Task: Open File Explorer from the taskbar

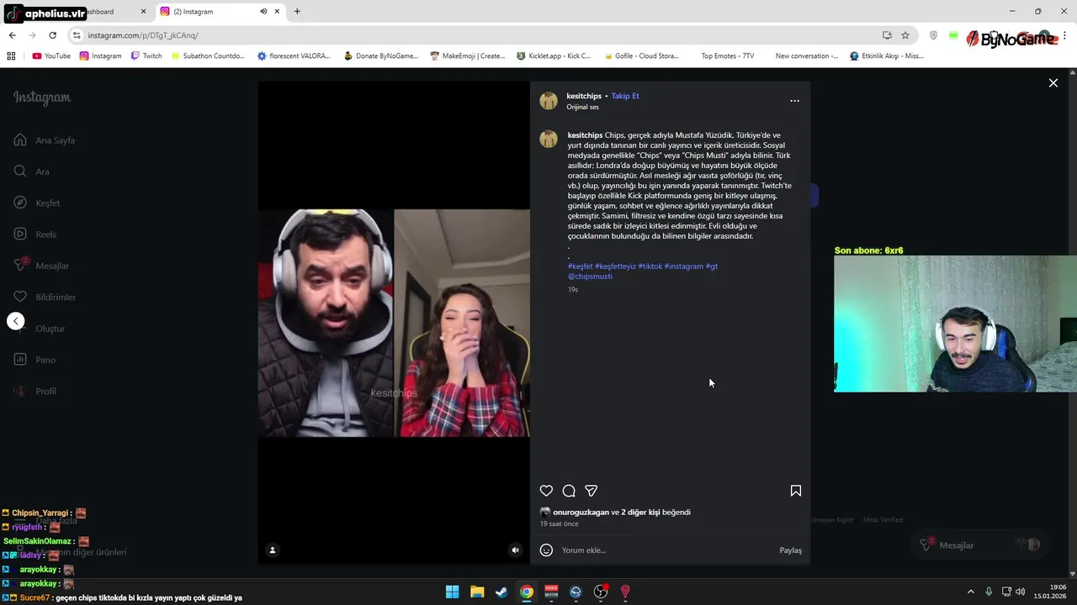Action: tap(477, 592)
